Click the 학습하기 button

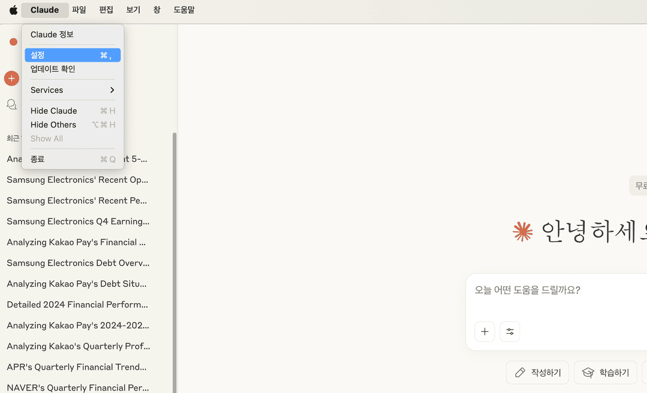[x=606, y=373]
